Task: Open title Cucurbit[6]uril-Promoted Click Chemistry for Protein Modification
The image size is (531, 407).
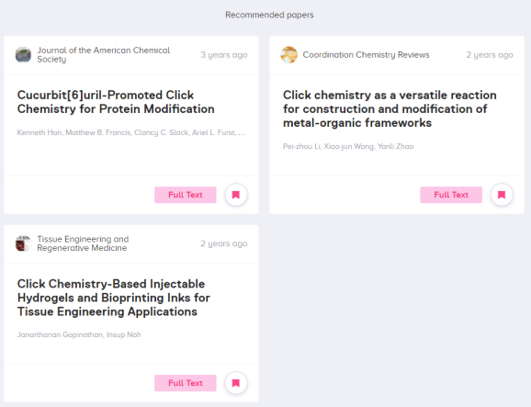Action: click(x=116, y=102)
